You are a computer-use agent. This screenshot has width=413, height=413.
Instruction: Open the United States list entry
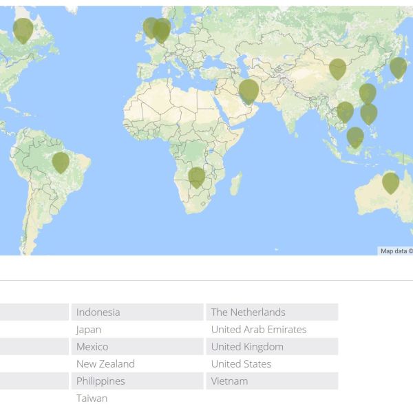click(x=241, y=363)
